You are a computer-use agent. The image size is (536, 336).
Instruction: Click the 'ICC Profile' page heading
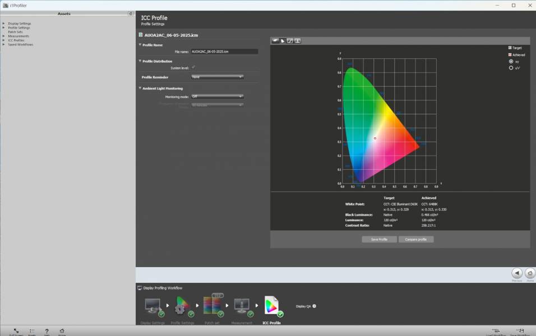(x=154, y=18)
